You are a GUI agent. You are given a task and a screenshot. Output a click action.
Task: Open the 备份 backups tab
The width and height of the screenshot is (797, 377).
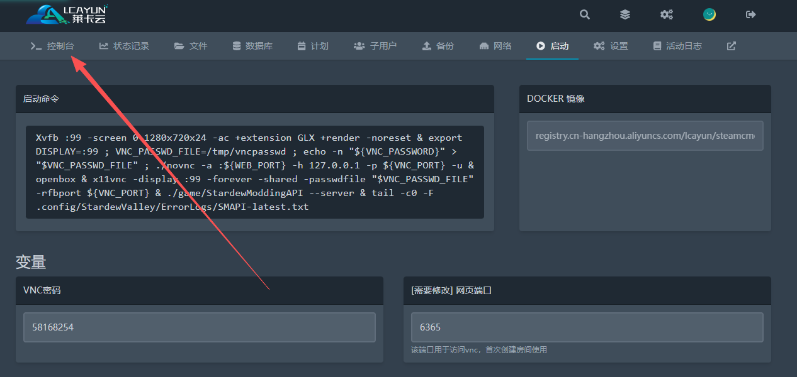(438, 46)
